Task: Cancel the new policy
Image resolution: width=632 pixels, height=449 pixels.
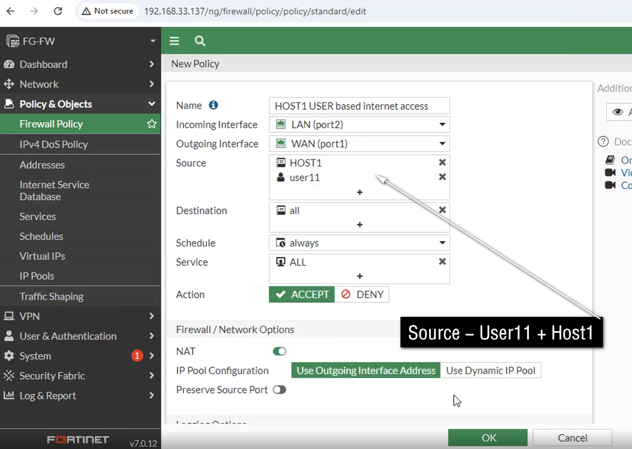Action: point(573,438)
